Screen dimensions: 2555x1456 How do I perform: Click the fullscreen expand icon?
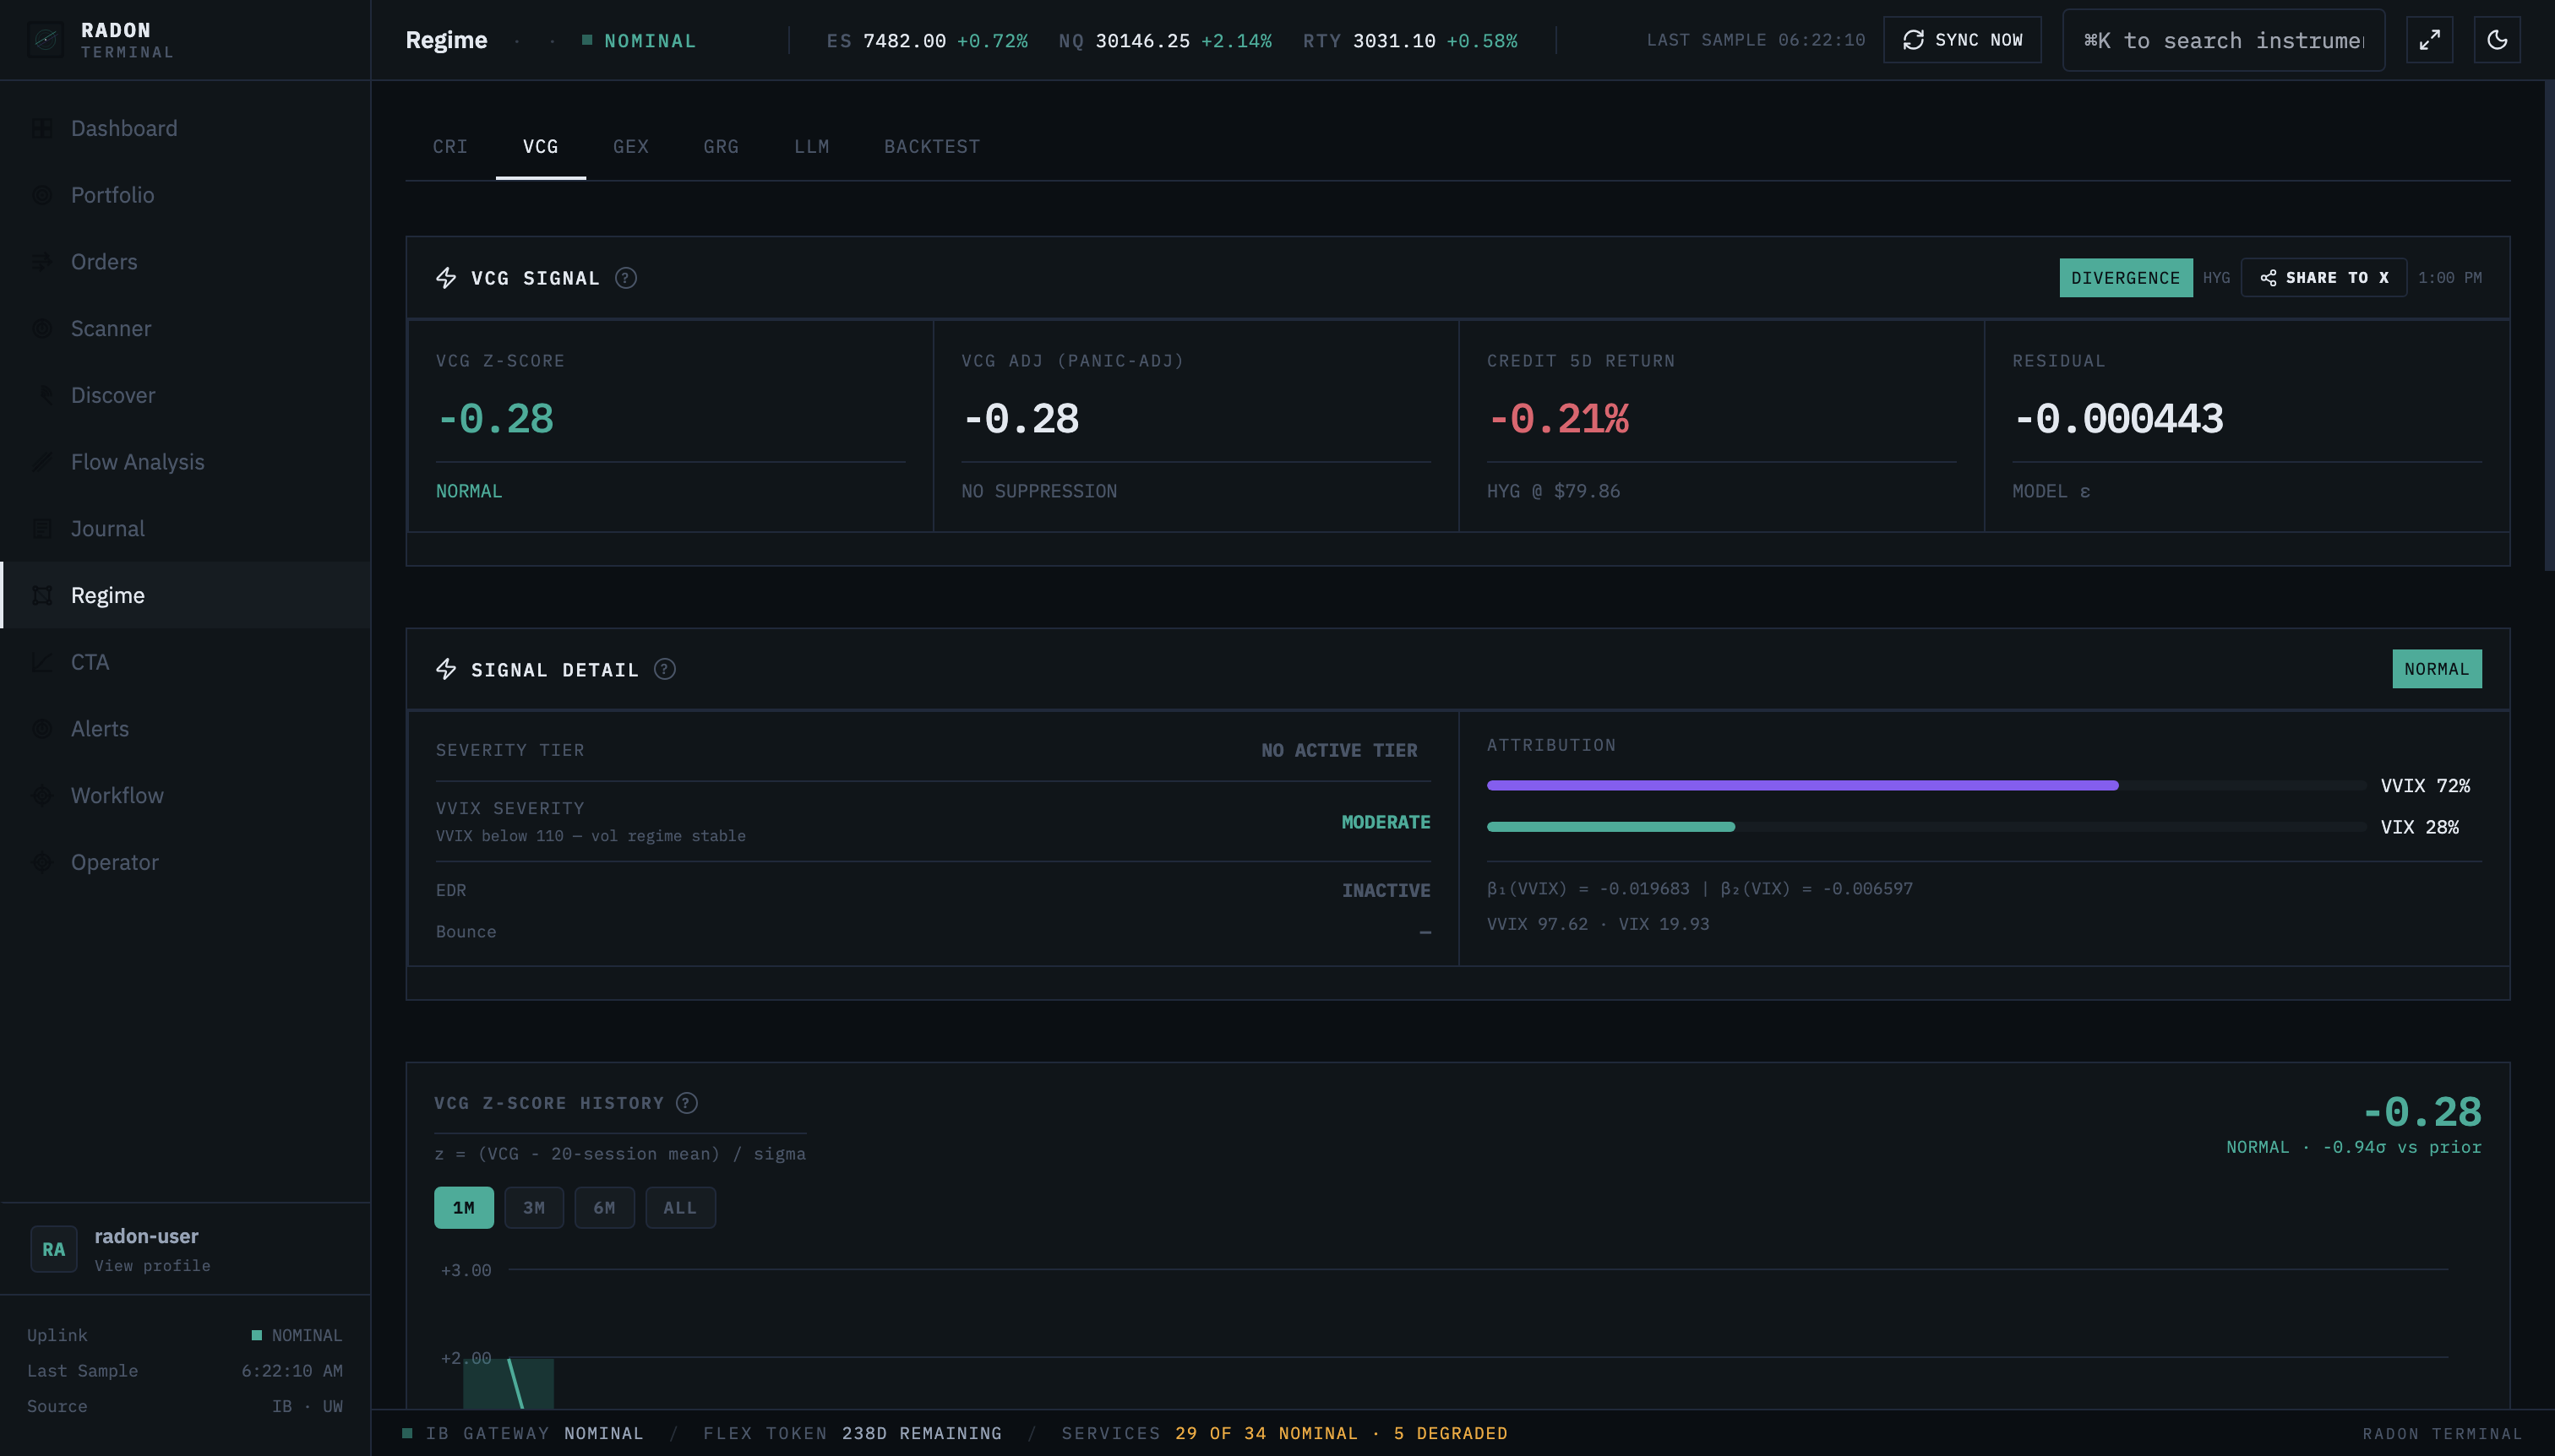click(x=2429, y=40)
